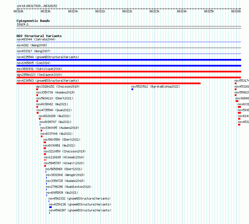Click the red H-shaped glyph under nsv1116169
Viewport: 249px width, 224px height.
[x=45, y=160]
